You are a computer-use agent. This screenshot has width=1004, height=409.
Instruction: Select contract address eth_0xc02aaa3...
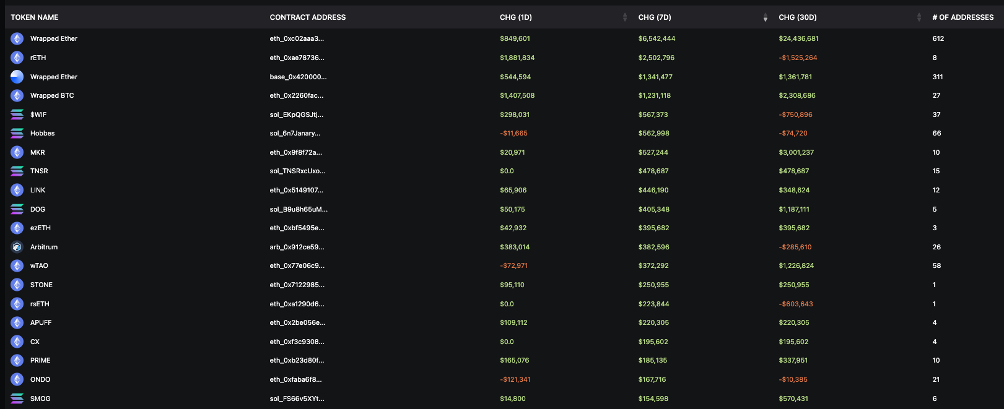(x=297, y=38)
